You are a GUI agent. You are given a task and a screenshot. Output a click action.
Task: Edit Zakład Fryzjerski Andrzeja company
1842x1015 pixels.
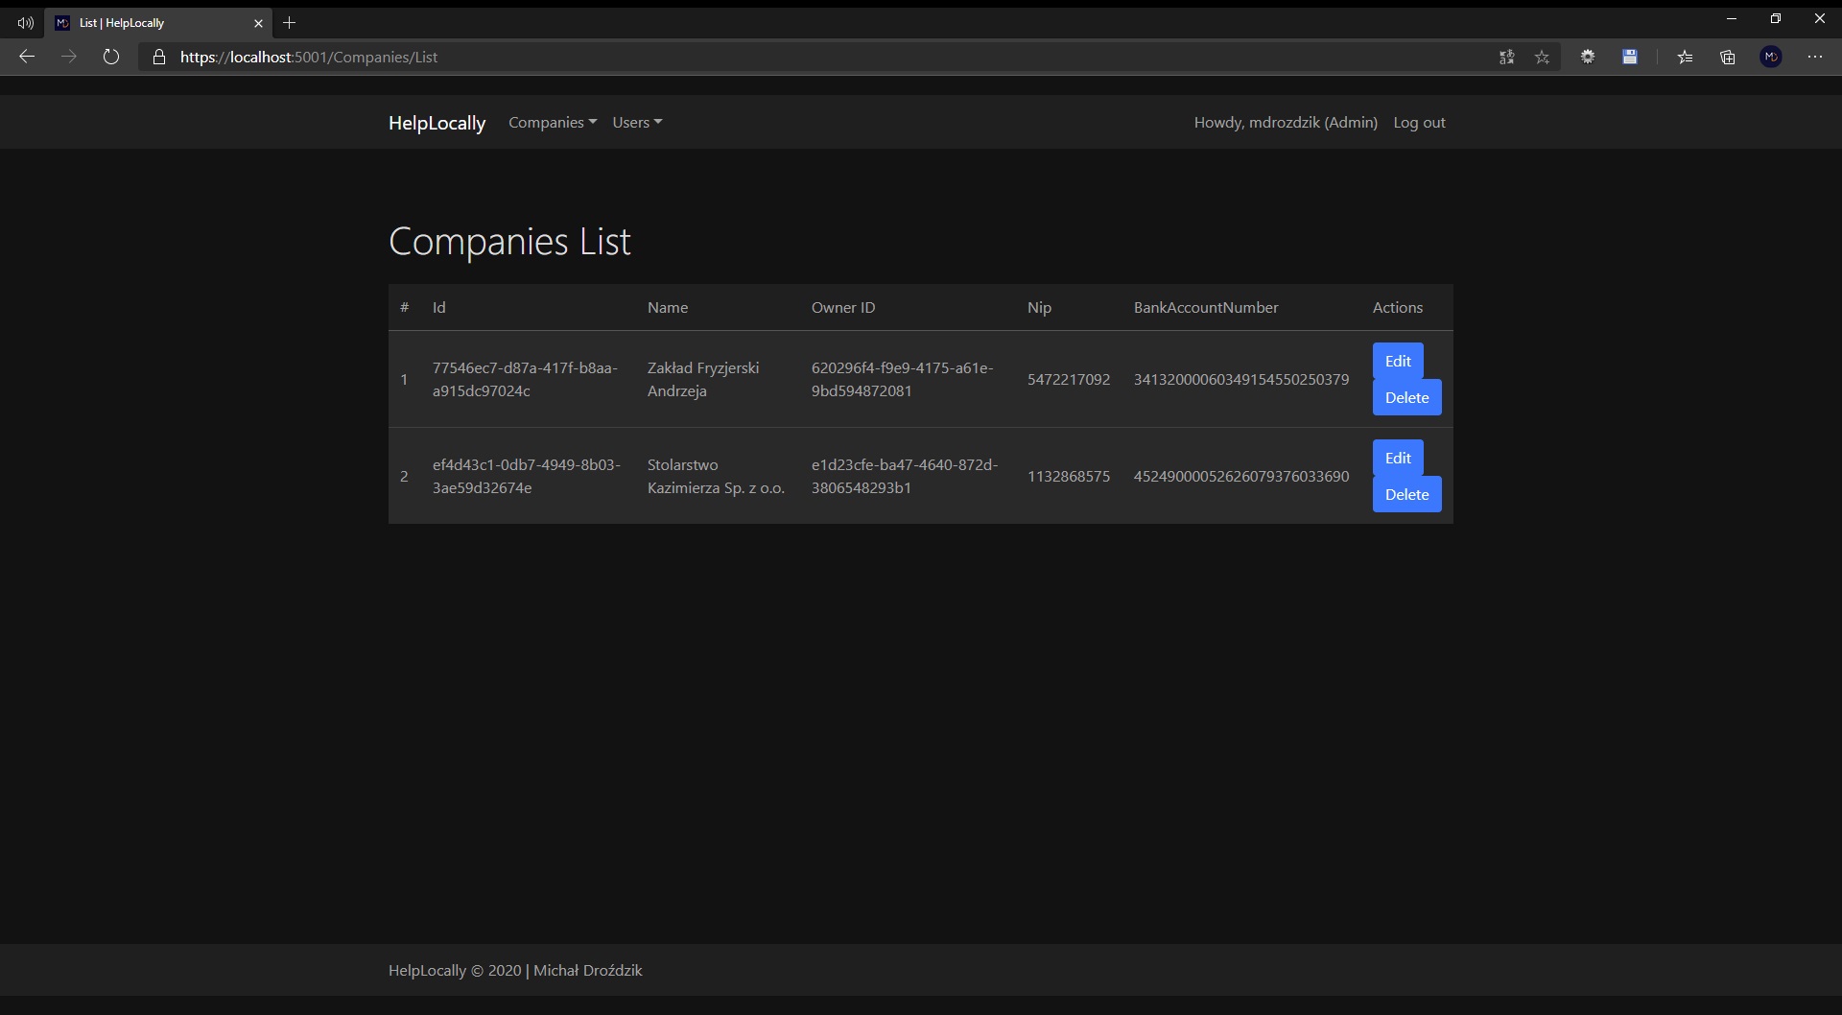[x=1398, y=361]
